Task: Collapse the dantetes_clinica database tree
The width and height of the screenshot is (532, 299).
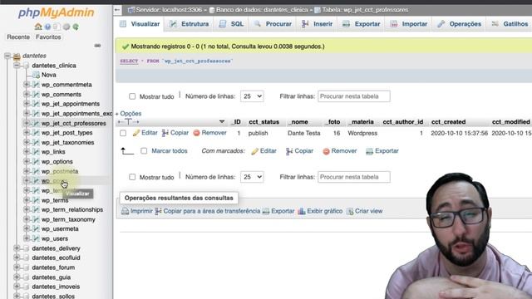Action: point(17,65)
